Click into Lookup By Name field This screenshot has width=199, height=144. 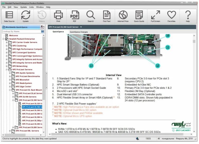click(x=22, y=31)
